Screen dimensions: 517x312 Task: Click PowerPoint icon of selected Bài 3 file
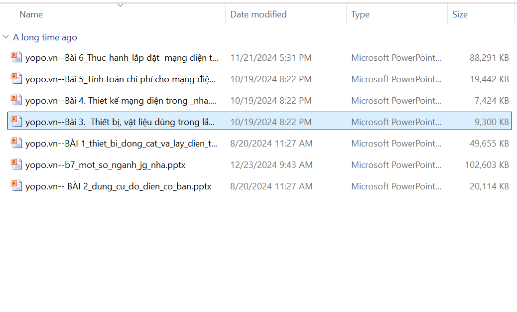[x=16, y=122]
